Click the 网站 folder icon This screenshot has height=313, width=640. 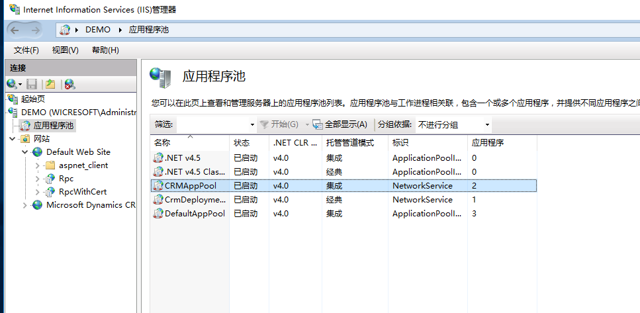pyautogui.click(x=25, y=139)
